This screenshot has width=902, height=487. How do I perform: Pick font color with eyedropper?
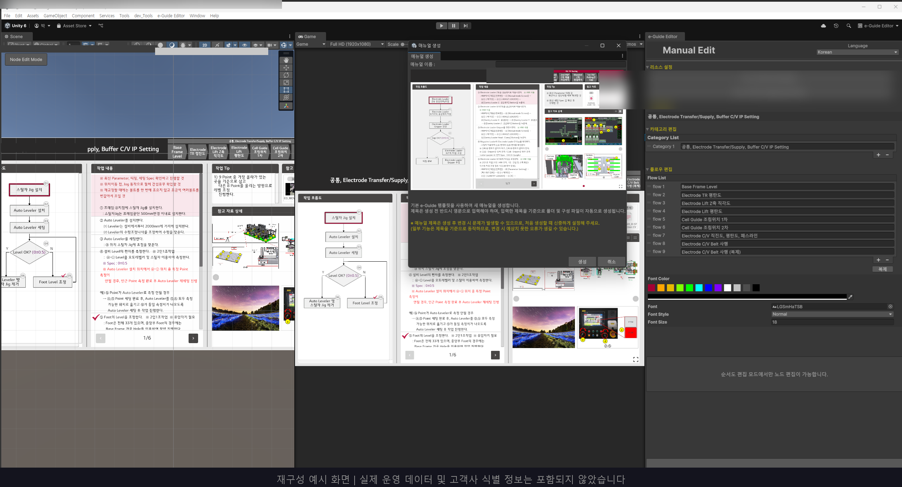[x=850, y=297]
